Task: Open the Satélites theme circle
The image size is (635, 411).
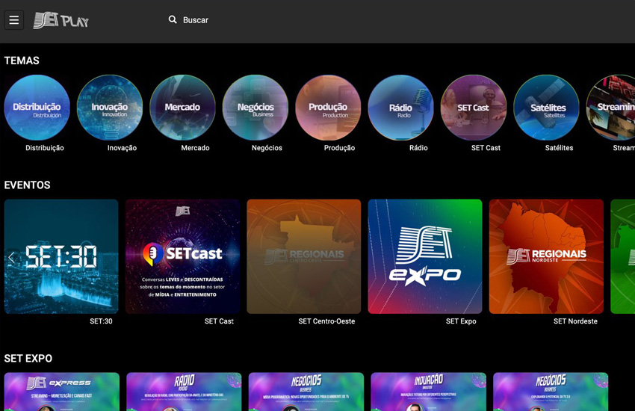Action: (546, 108)
